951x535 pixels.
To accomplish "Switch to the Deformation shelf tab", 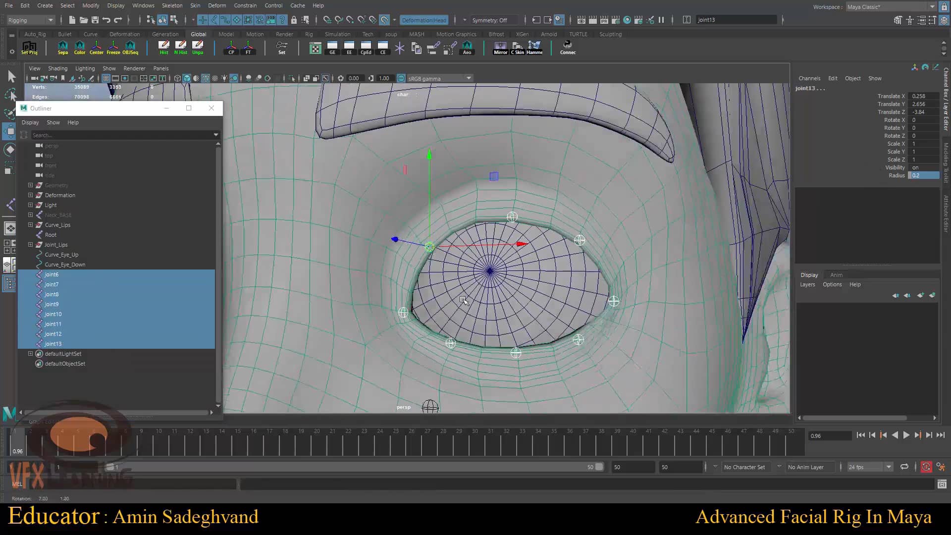I will click(x=124, y=34).
